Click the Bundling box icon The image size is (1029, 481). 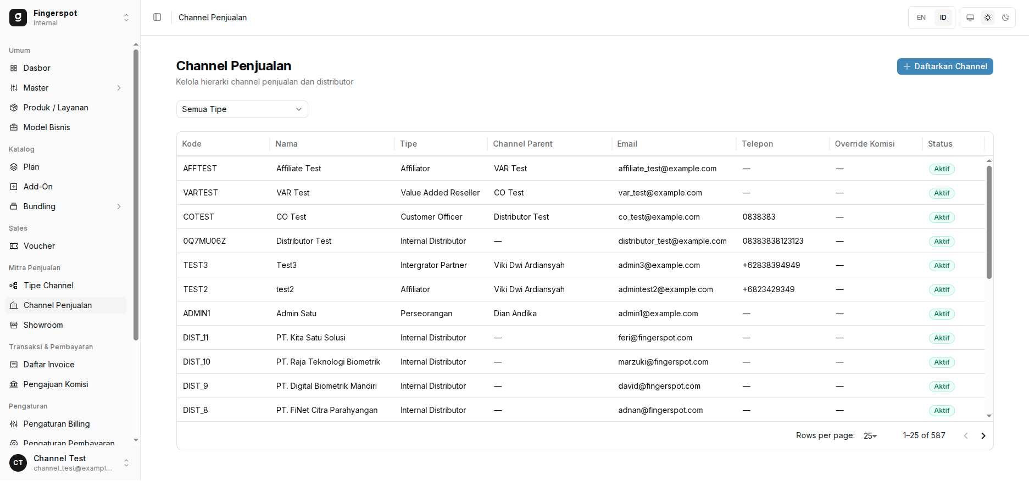click(14, 206)
